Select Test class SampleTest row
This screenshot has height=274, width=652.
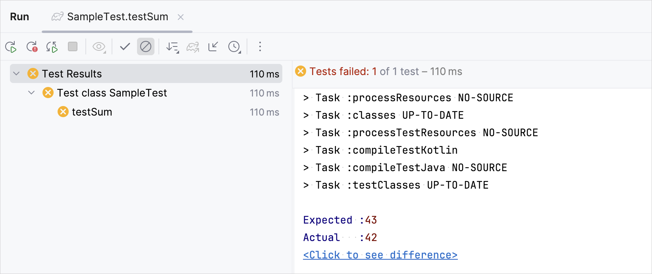coord(146,93)
